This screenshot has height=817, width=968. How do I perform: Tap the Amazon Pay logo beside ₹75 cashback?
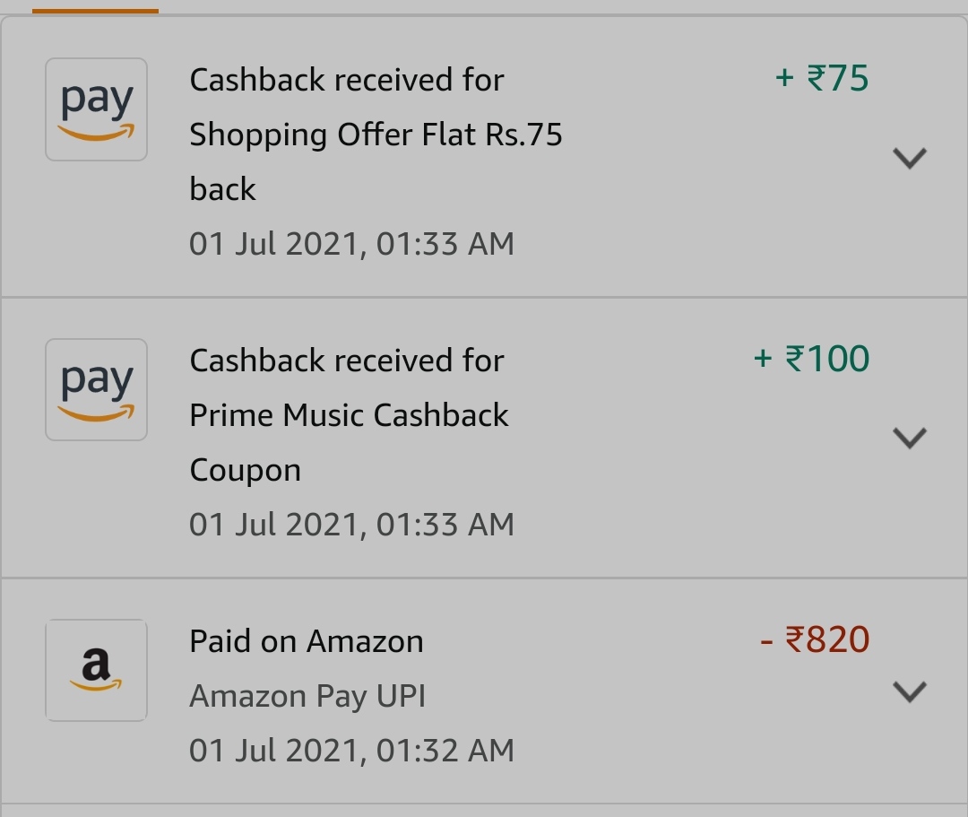pos(96,109)
